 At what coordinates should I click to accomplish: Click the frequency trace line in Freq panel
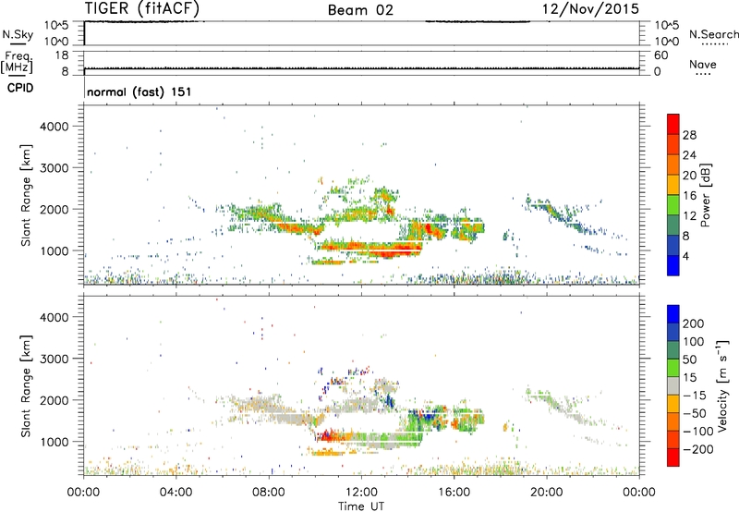[x=361, y=68]
